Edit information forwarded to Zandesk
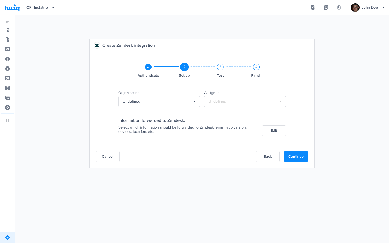Screen dimensions: 389x243 [274, 130]
